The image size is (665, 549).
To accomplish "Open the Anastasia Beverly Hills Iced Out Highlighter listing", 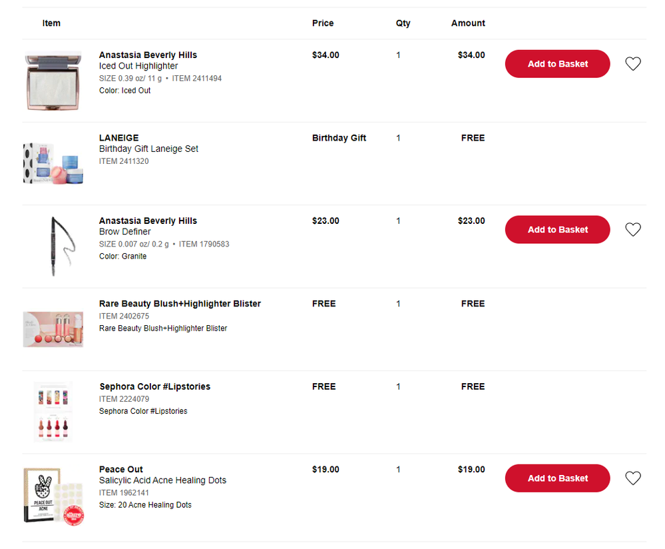I will click(148, 55).
